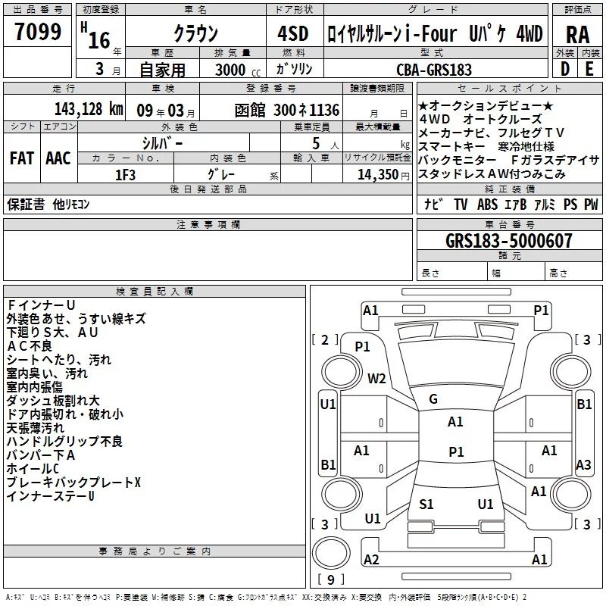Click the note 室内臭い、汚れ
The width and height of the screenshot is (606, 606).
(47, 373)
